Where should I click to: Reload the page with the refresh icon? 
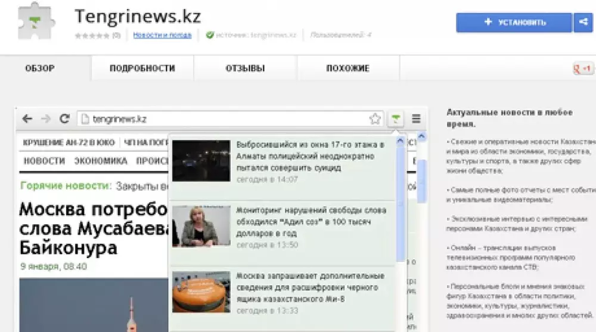click(65, 119)
